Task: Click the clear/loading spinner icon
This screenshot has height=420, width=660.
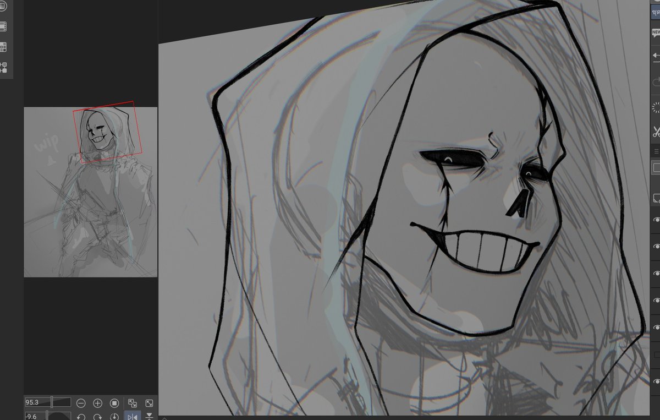Action: [656, 107]
